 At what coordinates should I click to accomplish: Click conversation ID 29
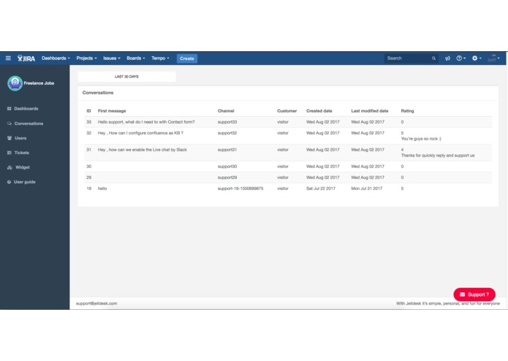point(88,178)
